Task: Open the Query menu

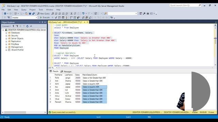Action: [x=24, y=10]
